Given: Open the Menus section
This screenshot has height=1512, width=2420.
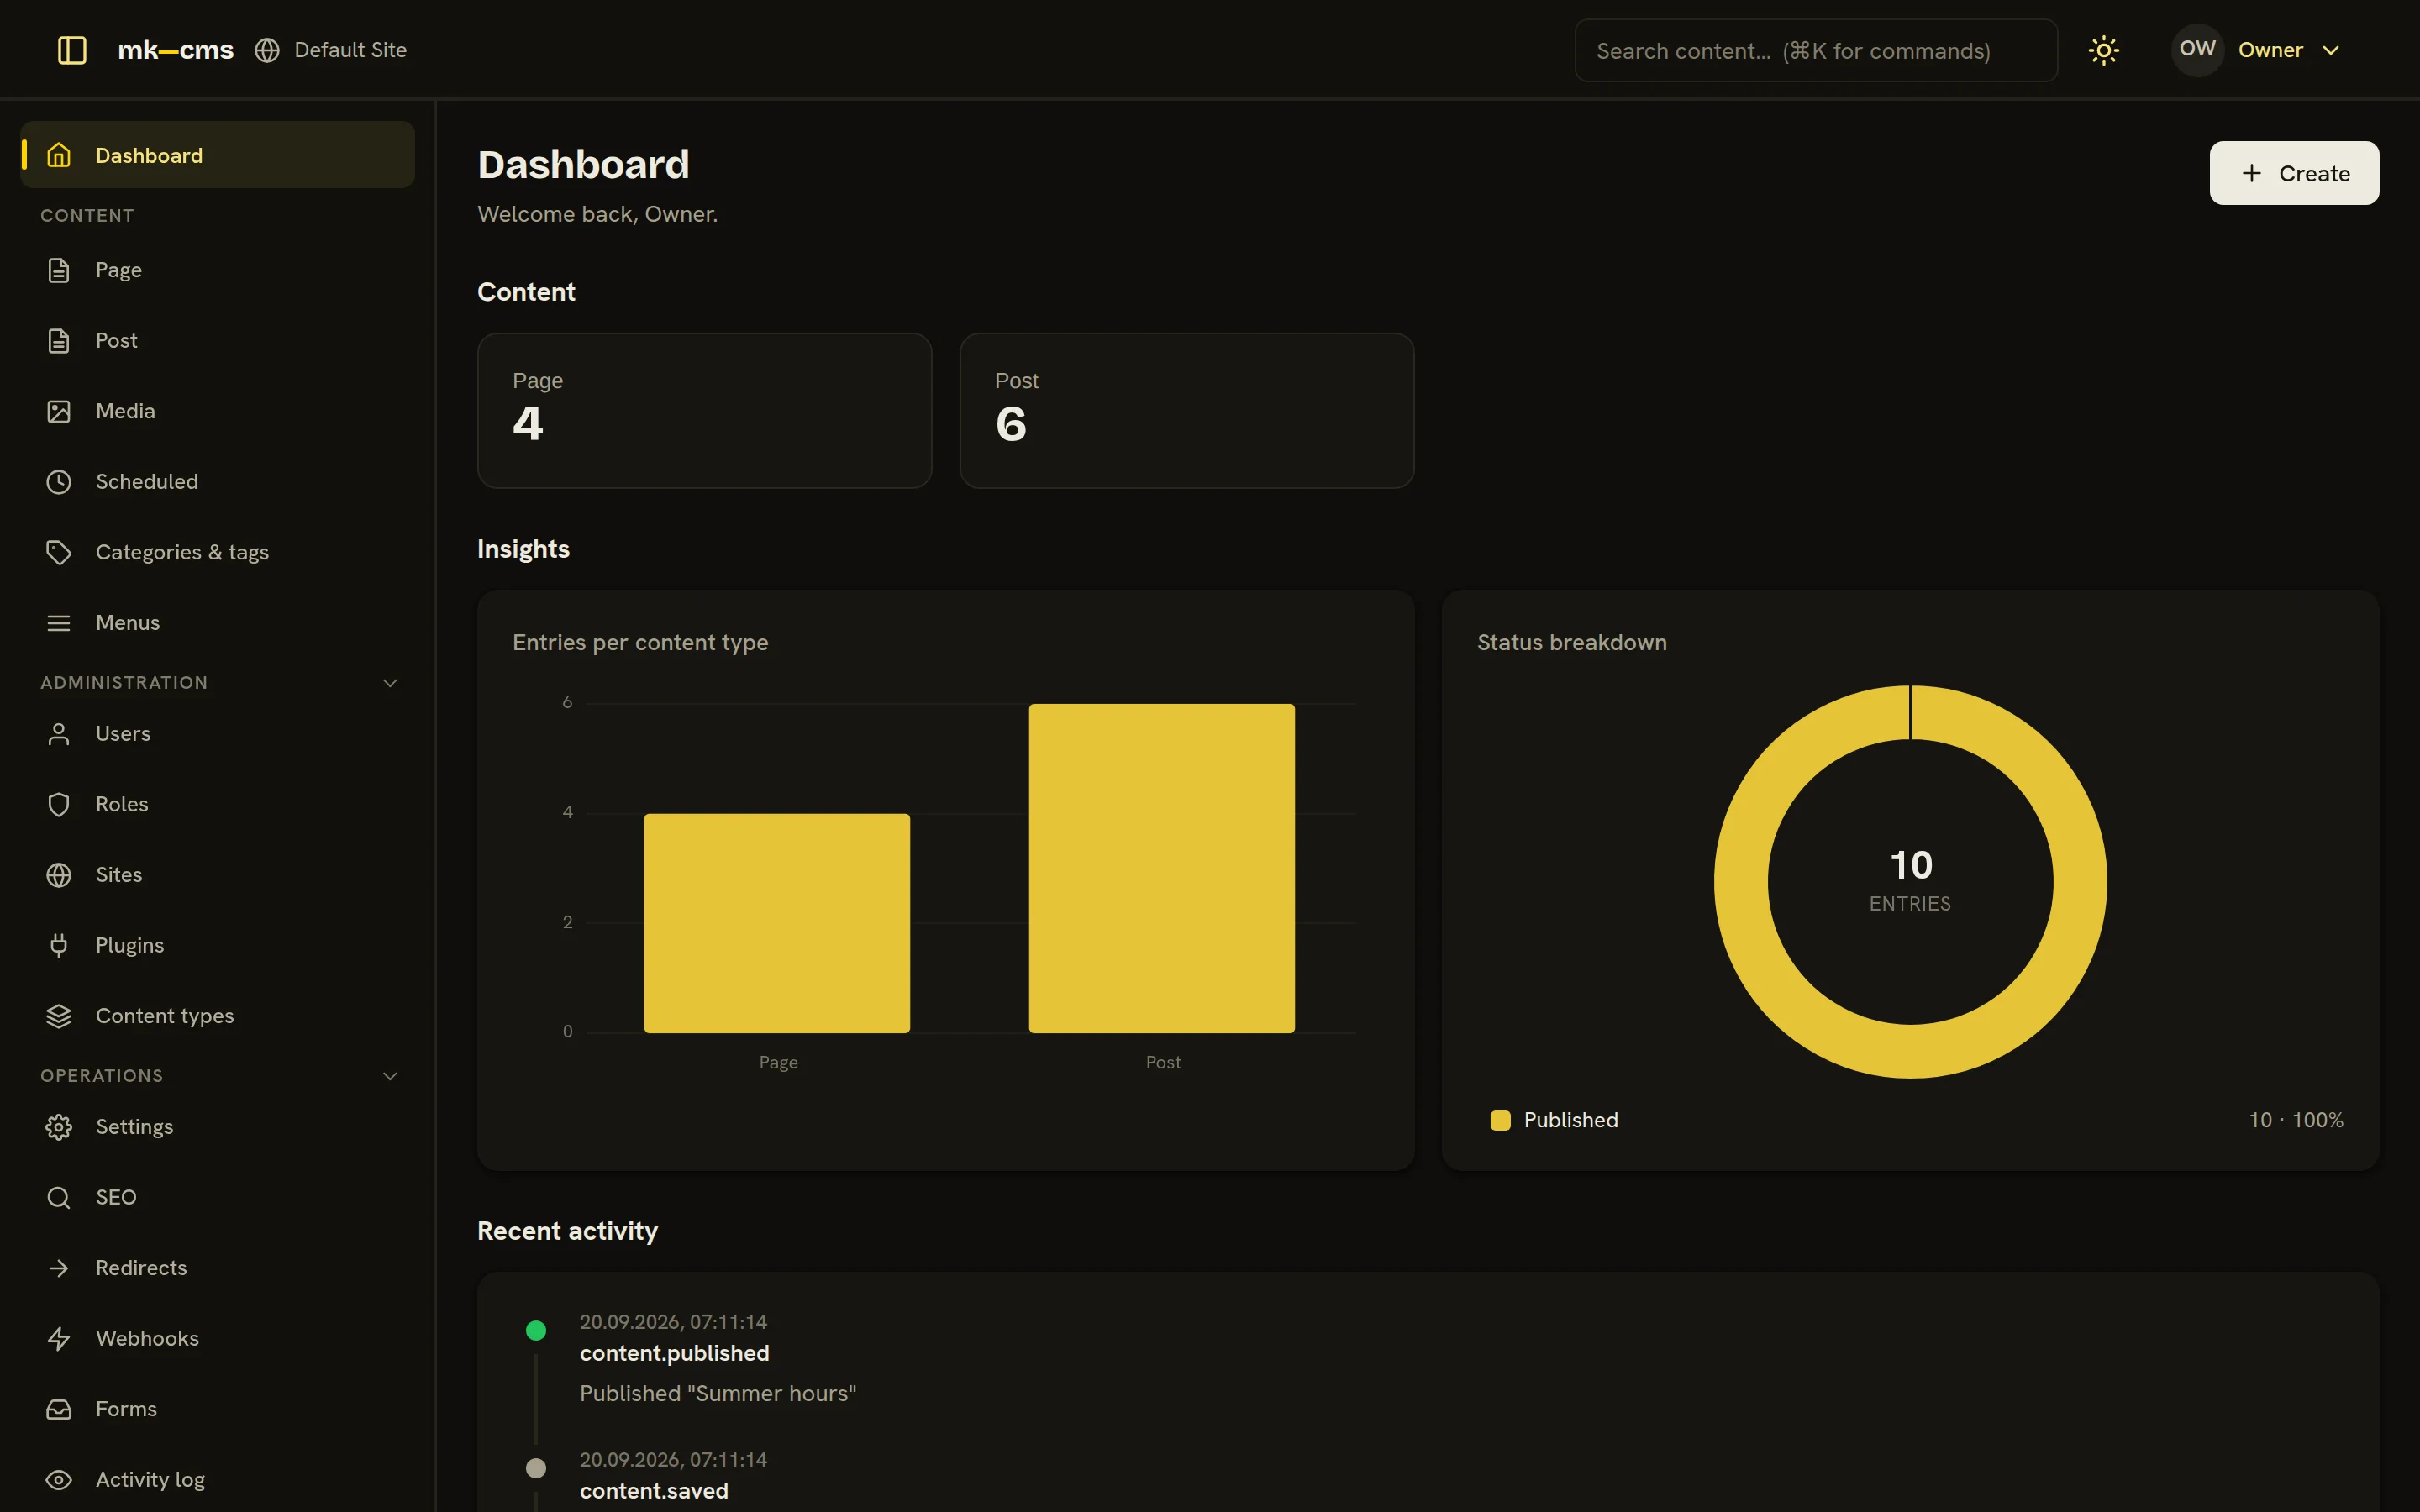Looking at the screenshot, I should click(218, 623).
